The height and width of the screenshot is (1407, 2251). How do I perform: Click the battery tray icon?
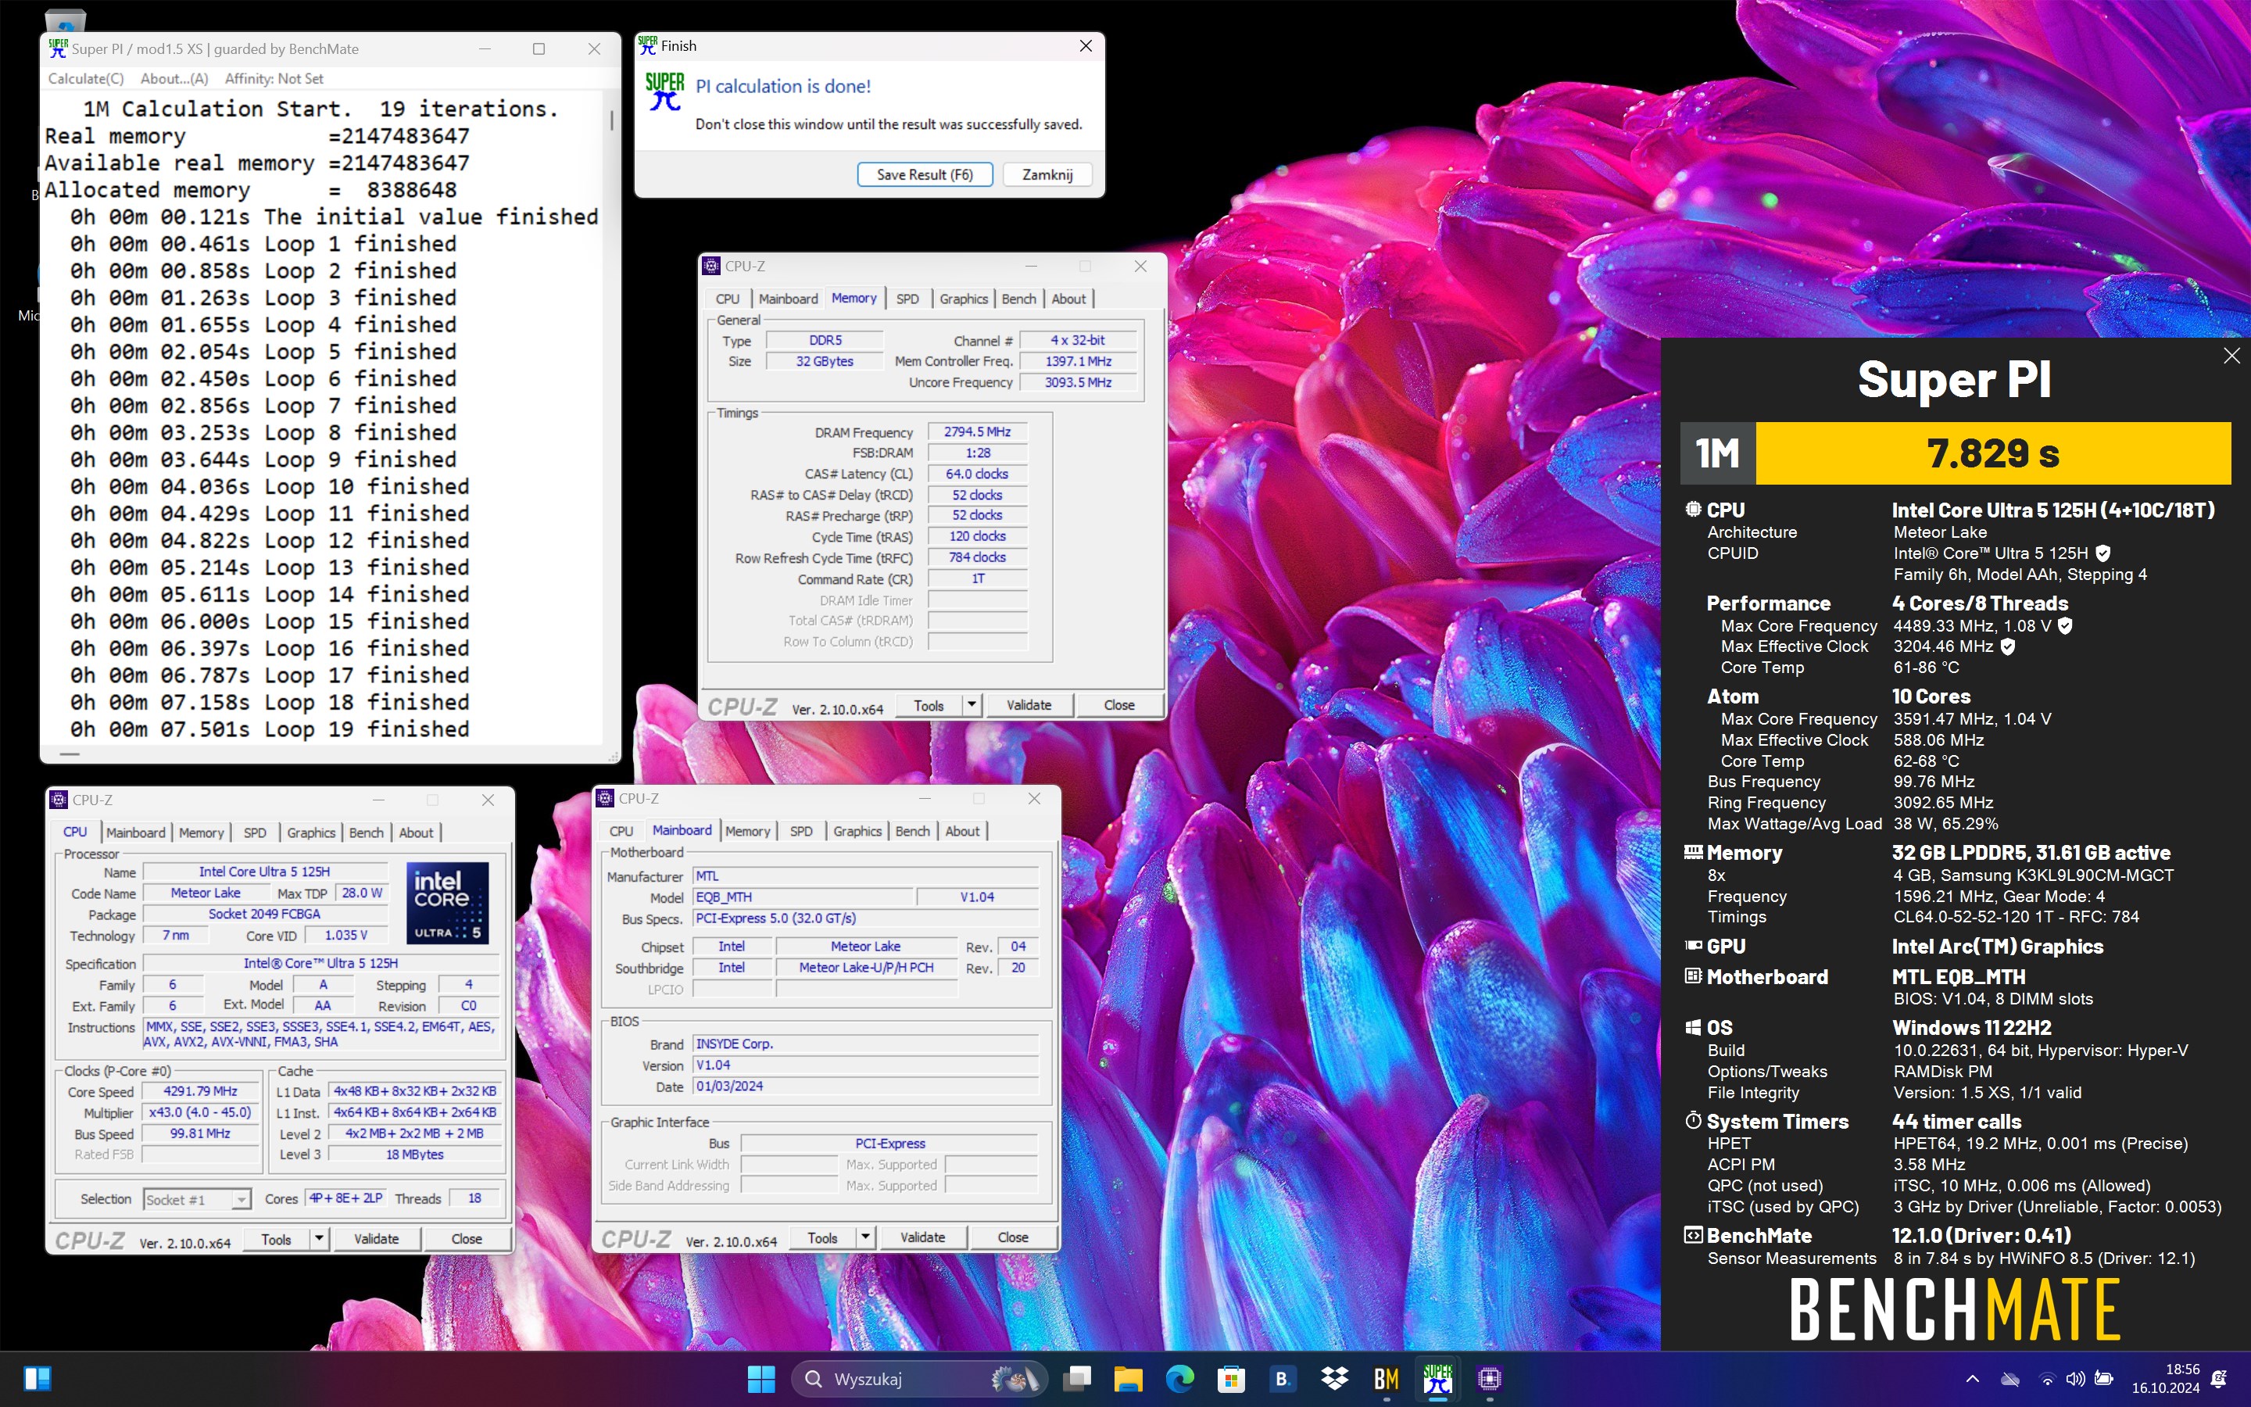(2104, 1378)
